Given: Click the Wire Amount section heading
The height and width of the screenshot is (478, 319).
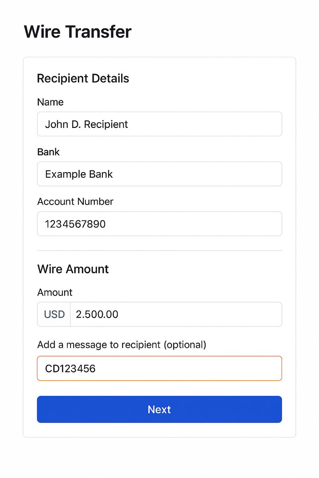Looking at the screenshot, I should point(73,269).
